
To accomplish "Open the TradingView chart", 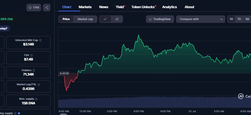I will click(160, 19).
